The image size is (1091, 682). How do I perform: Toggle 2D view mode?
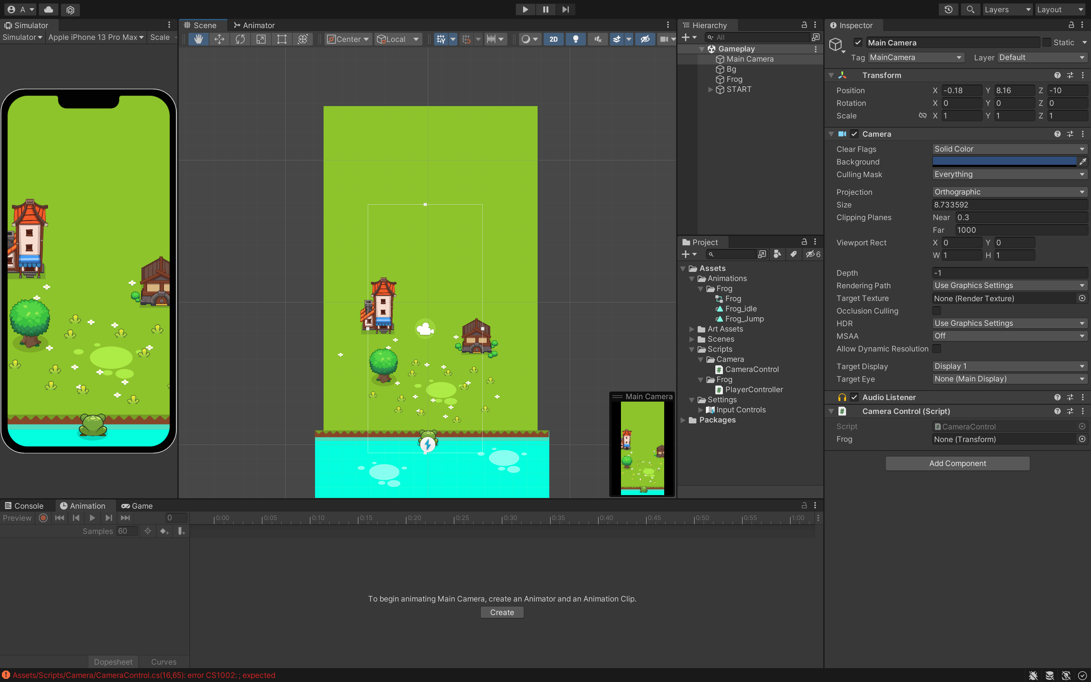554,39
